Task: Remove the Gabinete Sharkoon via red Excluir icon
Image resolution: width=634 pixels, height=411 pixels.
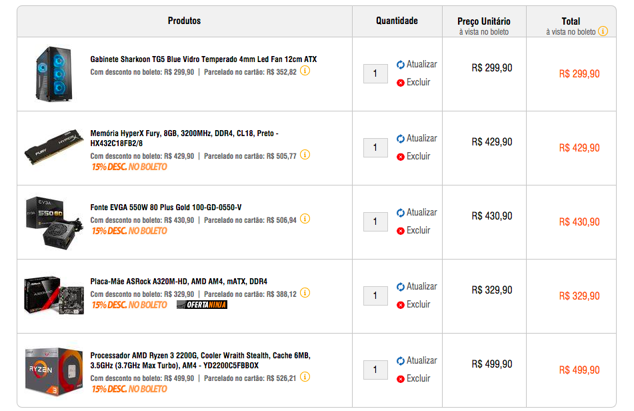Action: (400, 83)
